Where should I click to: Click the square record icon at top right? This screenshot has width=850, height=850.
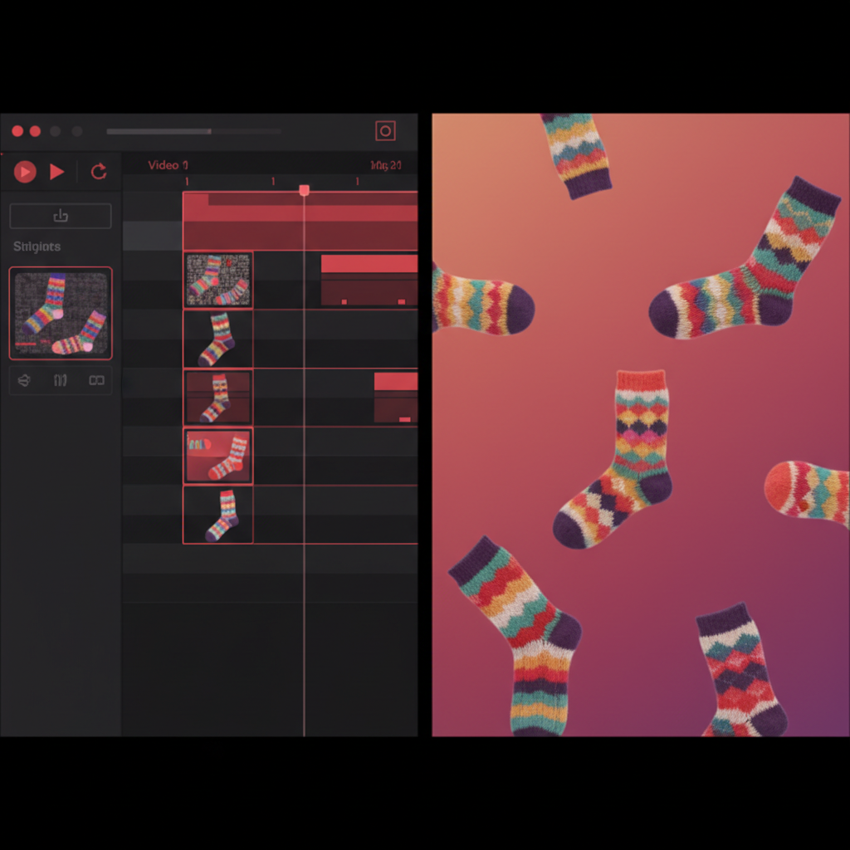385,130
